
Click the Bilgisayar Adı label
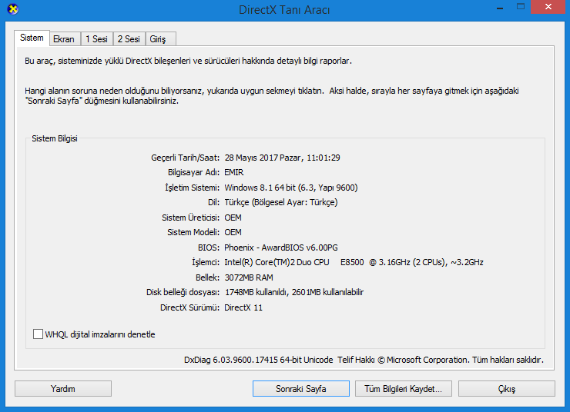point(194,173)
